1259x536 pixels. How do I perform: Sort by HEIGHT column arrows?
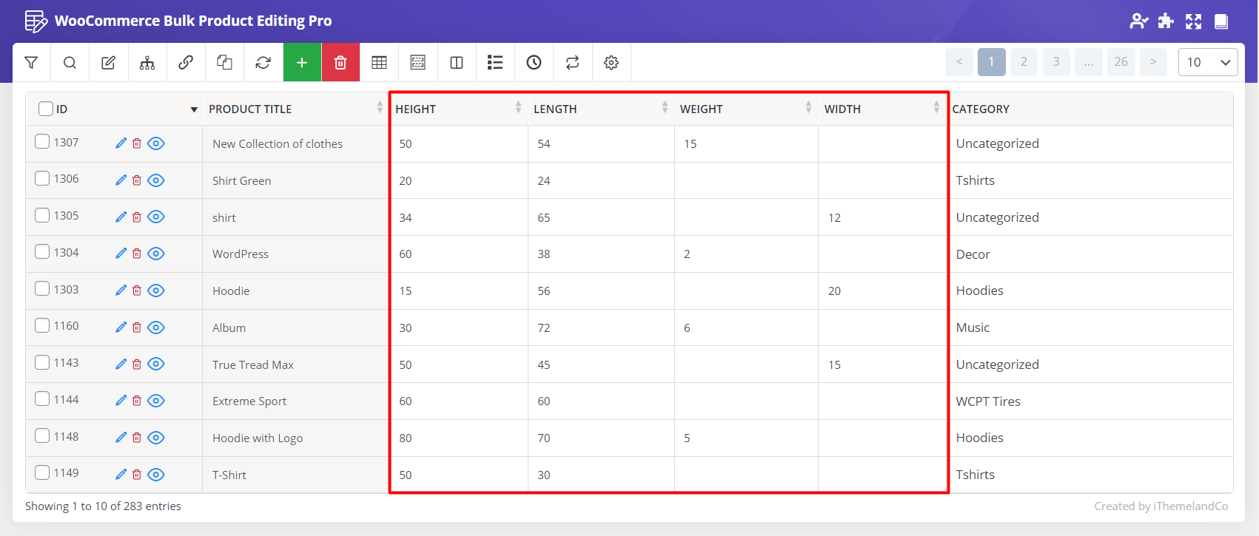pyautogui.click(x=518, y=108)
